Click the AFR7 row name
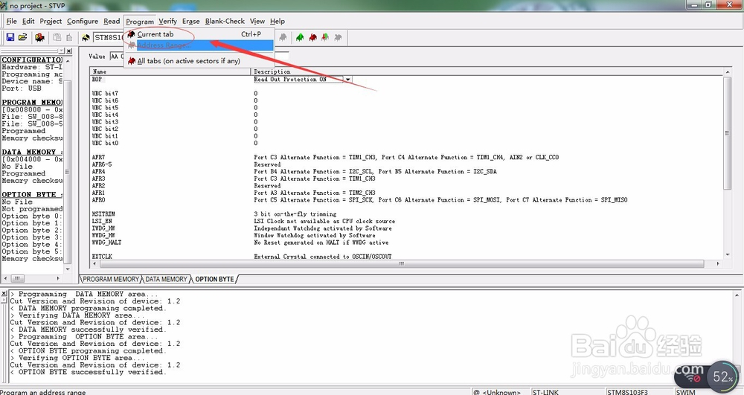The width and height of the screenshot is (744, 395). (x=98, y=157)
